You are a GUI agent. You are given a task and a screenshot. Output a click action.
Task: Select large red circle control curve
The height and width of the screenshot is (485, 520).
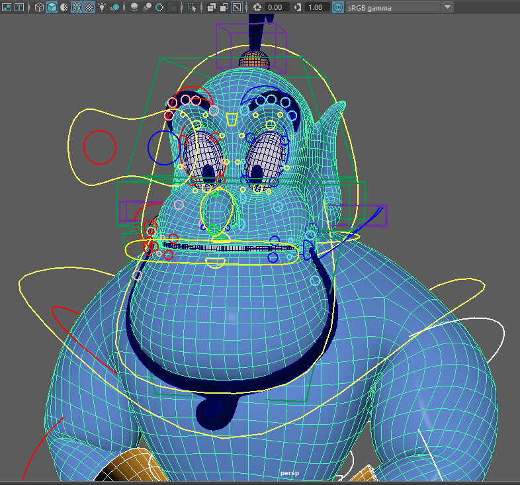click(x=100, y=148)
